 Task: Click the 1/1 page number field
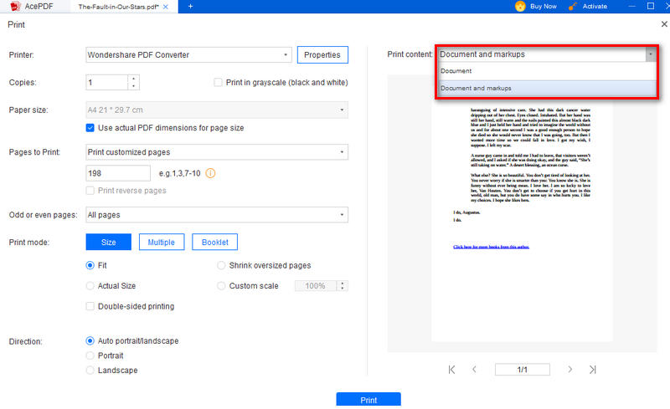pyautogui.click(x=522, y=370)
